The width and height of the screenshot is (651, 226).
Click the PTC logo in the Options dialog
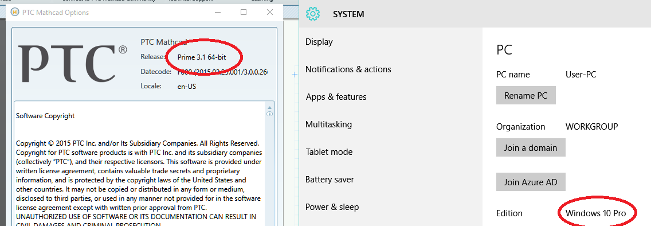tap(73, 63)
